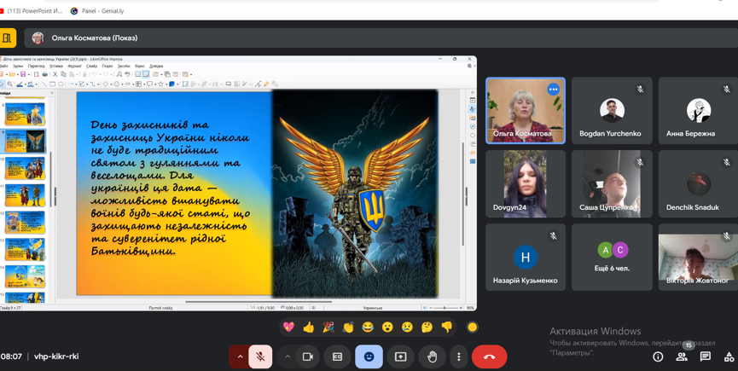
Task: Toggle the camera button
Action: pos(307,357)
